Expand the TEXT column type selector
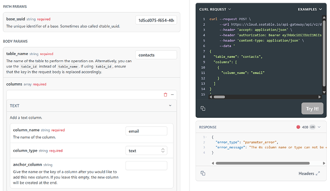The height and width of the screenshot is (191, 330). [91, 105]
